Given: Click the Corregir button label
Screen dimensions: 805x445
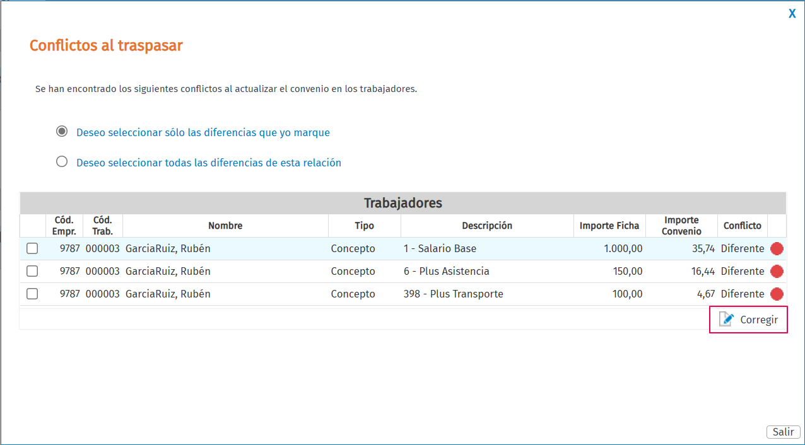Looking at the screenshot, I should pyautogui.click(x=759, y=320).
